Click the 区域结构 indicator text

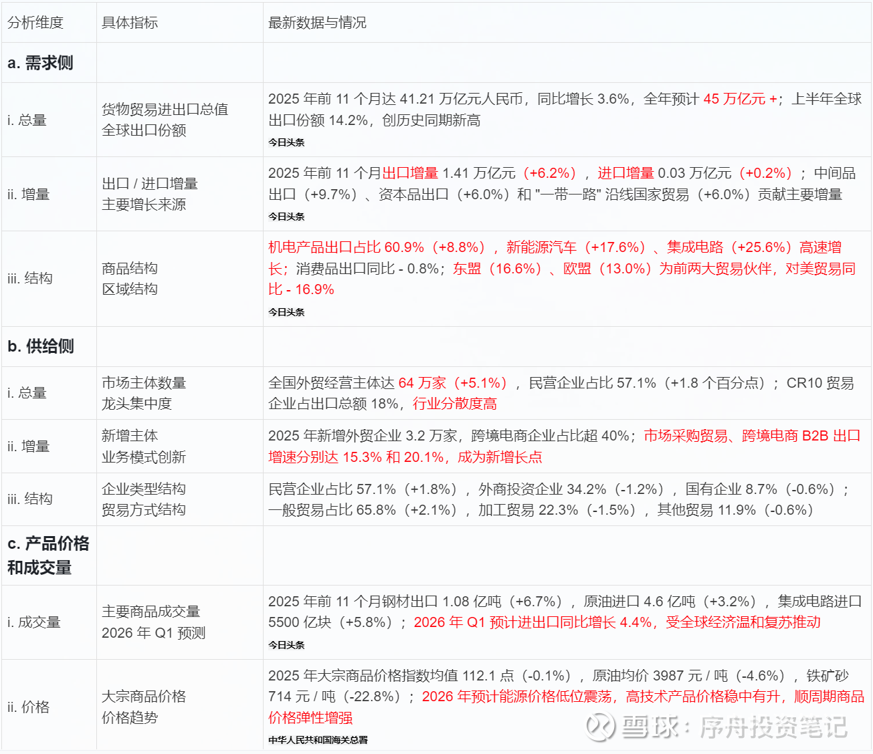click(130, 289)
